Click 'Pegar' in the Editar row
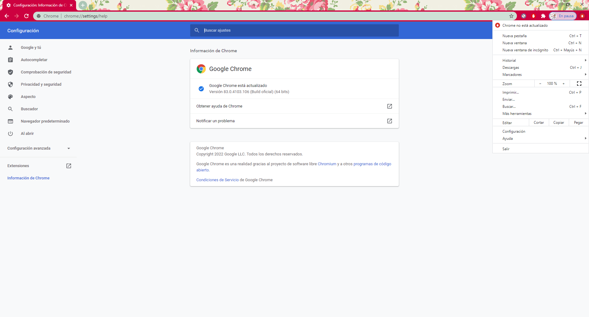 point(579,123)
